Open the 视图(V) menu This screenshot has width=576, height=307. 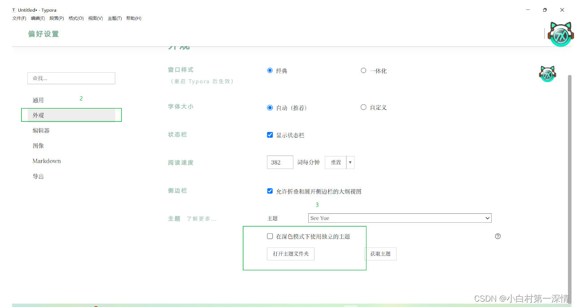point(96,18)
